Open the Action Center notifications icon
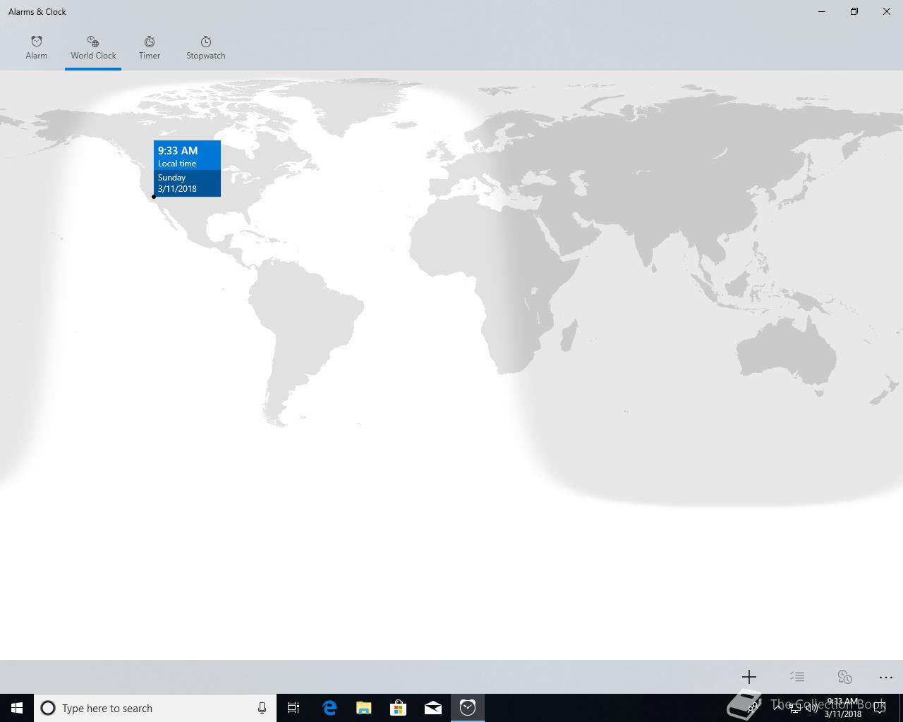The height and width of the screenshot is (722, 903). pyautogui.click(x=880, y=708)
